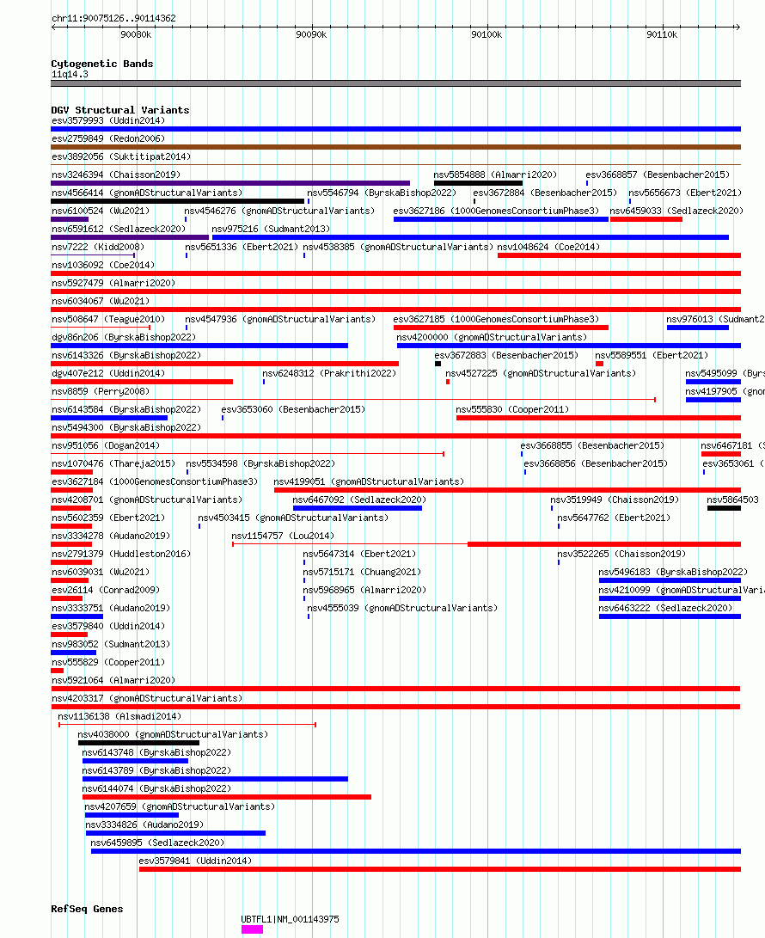Click nsv6459895 (Sedlazeck2020) label

157,843
